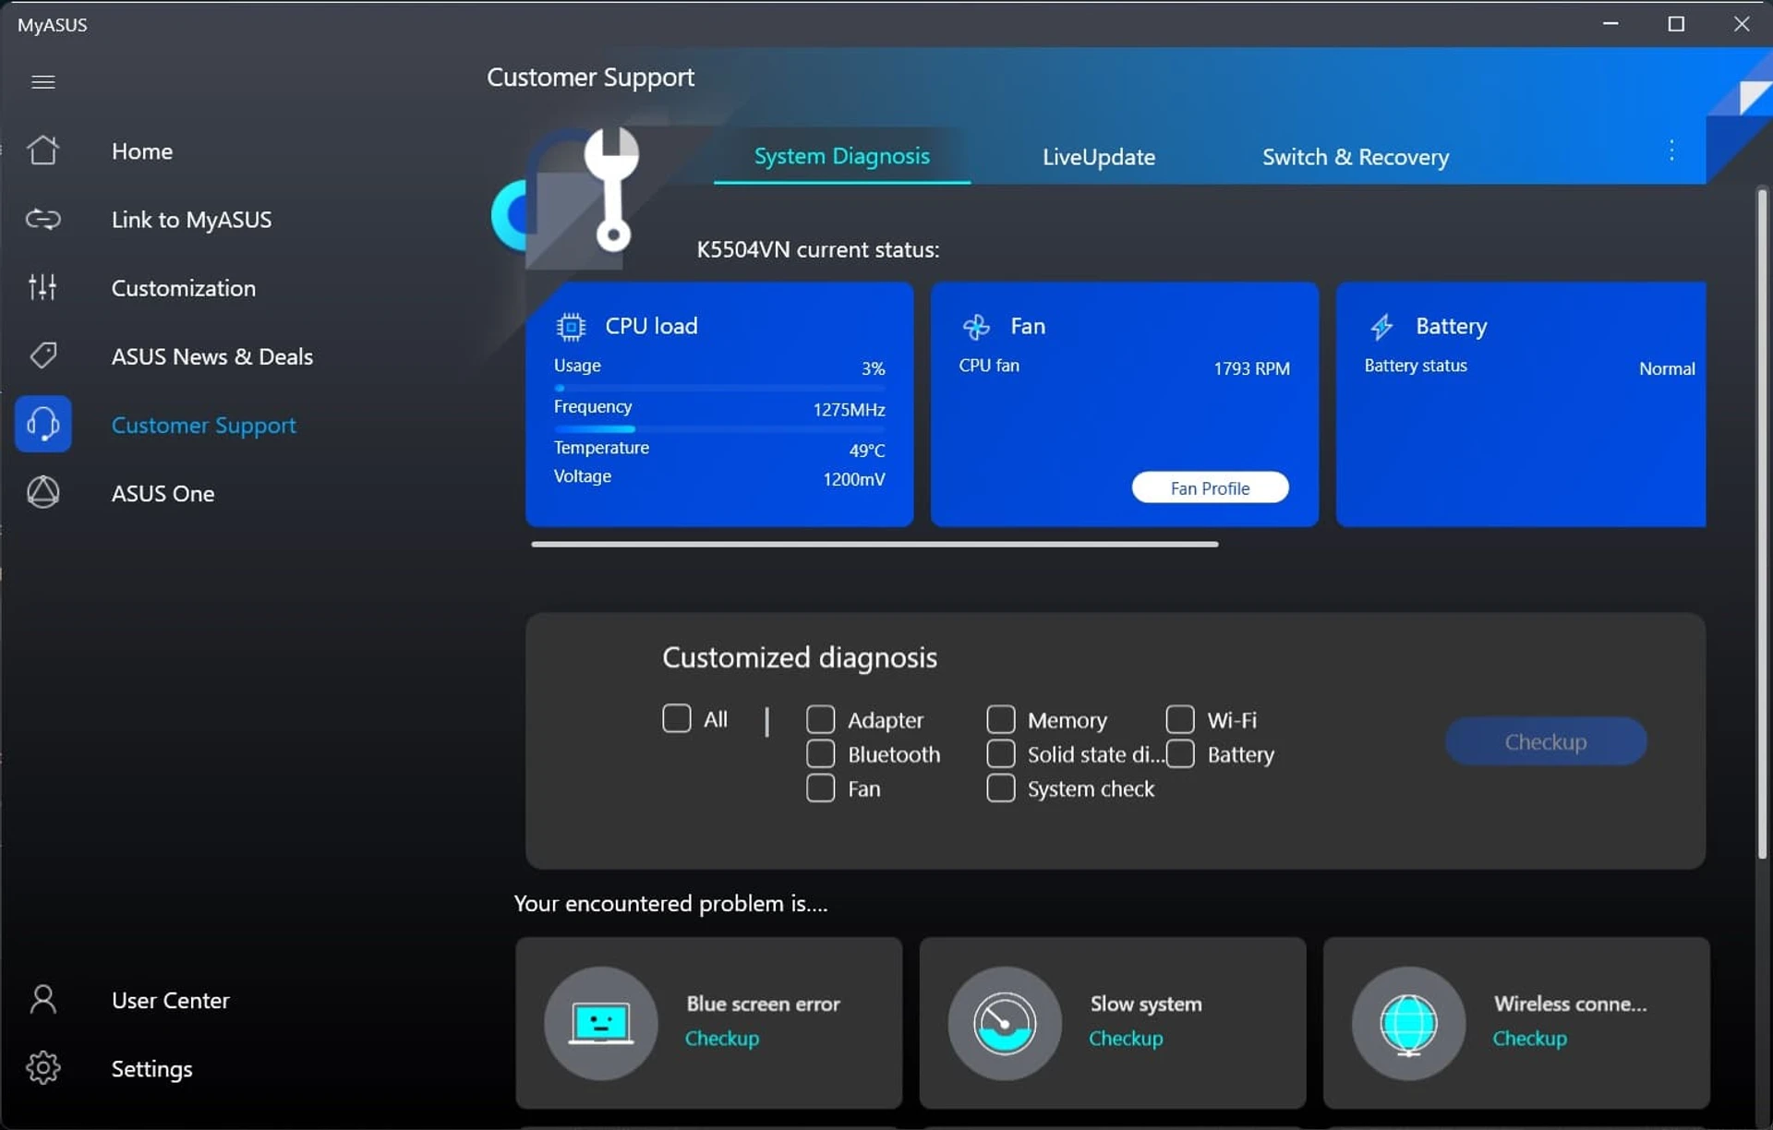The image size is (1773, 1130).
Task: Minimize the MyASUS window
Action: point(1610,24)
